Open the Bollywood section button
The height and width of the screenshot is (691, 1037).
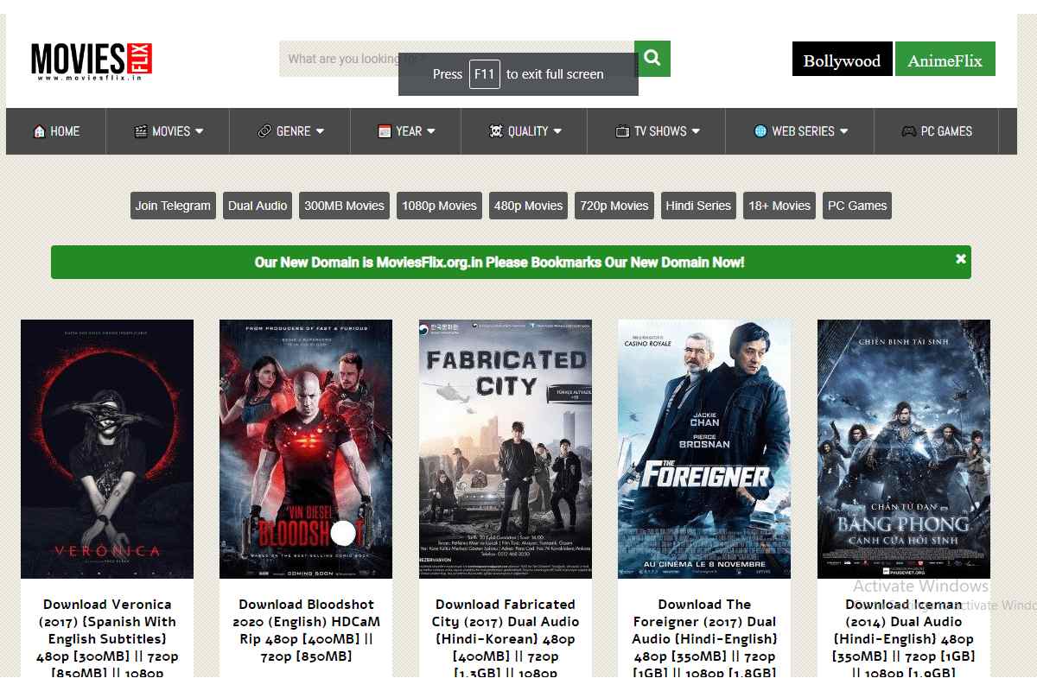click(x=842, y=60)
